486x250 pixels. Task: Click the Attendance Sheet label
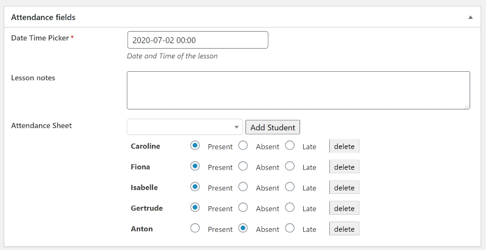pyautogui.click(x=41, y=126)
